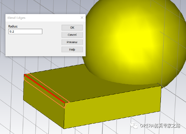The width and height of the screenshot is (186, 134).
Task: Click the Blend Edges title bar
Action: (43, 18)
